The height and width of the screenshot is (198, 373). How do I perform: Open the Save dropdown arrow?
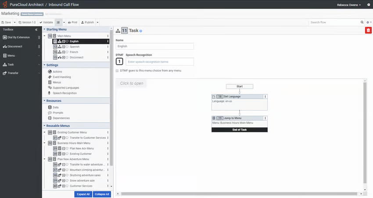point(14,22)
